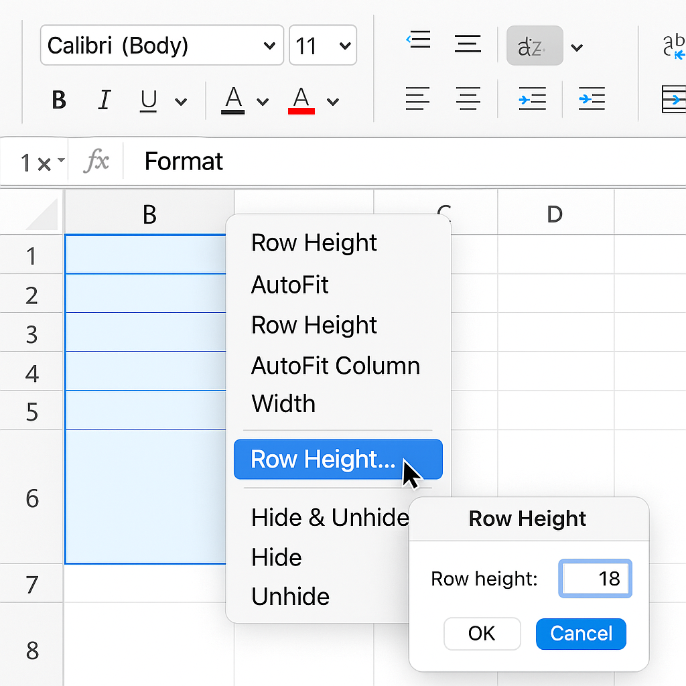Choose Unhide from the context menu

290,596
